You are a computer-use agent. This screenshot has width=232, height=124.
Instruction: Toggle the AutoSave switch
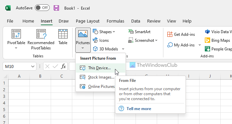click(x=42, y=8)
